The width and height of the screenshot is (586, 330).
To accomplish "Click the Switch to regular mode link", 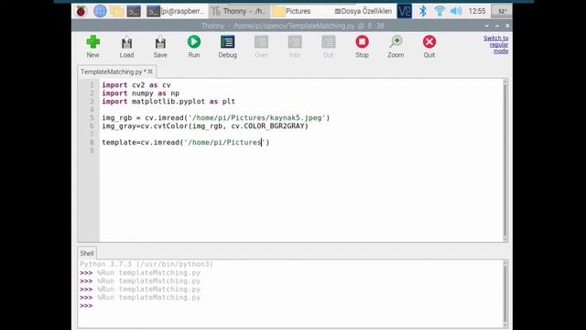I will click(496, 45).
